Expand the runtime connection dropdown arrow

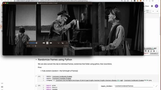point(153,11)
